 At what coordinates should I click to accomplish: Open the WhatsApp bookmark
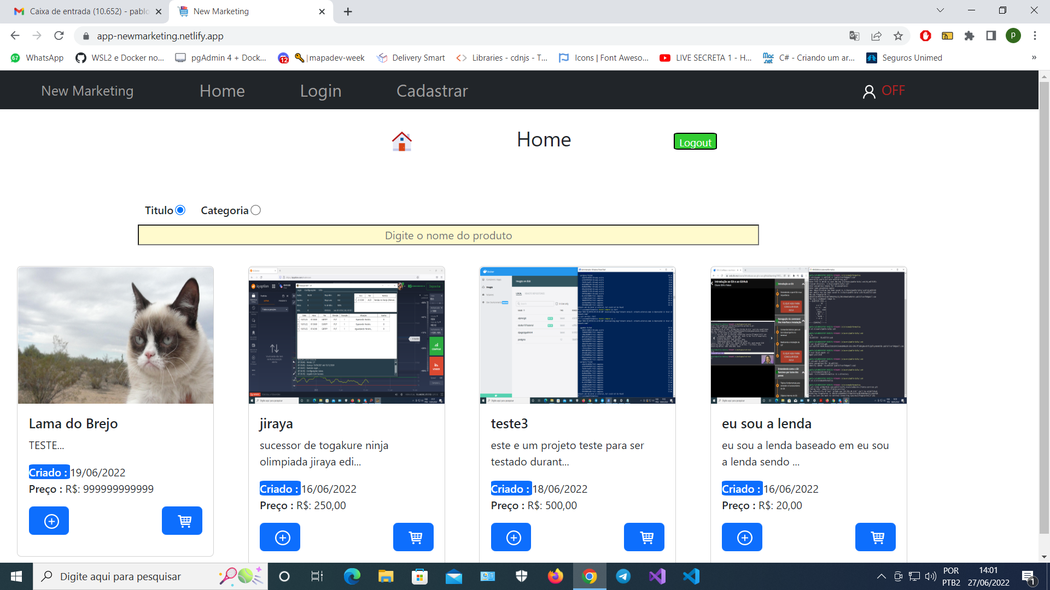tap(37, 58)
